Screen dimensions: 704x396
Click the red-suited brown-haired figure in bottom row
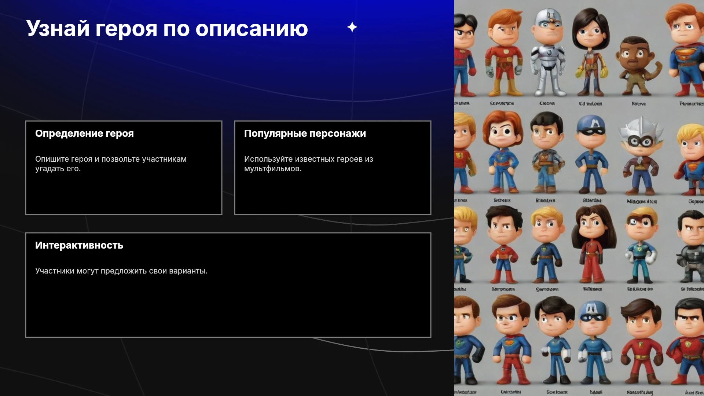[x=641, y=342]
